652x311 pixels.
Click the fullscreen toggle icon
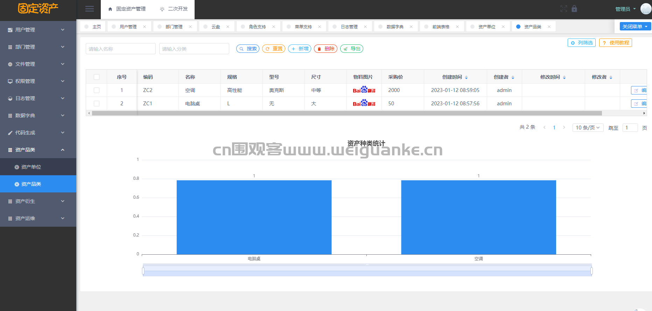(x=563, y=9)
